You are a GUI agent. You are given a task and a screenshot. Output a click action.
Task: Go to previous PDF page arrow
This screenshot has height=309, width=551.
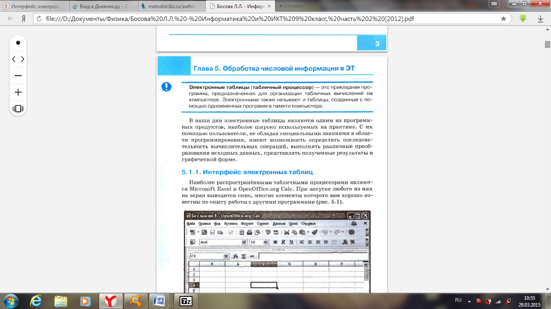point(14,59)
